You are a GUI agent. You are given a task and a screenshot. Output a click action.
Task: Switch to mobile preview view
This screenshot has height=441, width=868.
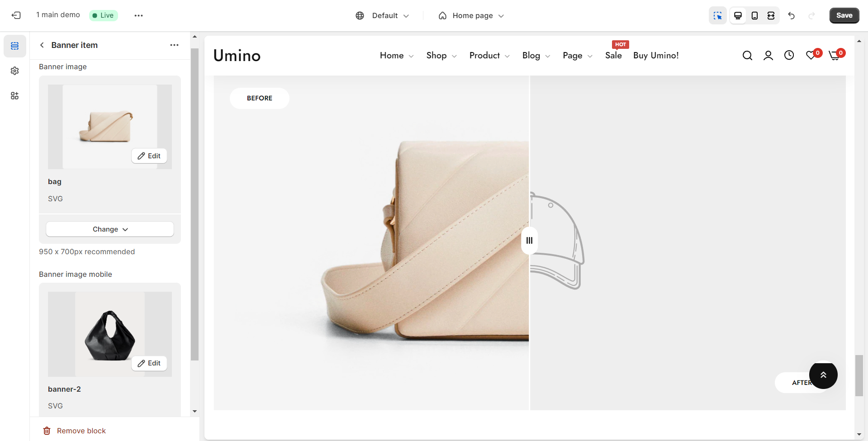pos(754,15)
